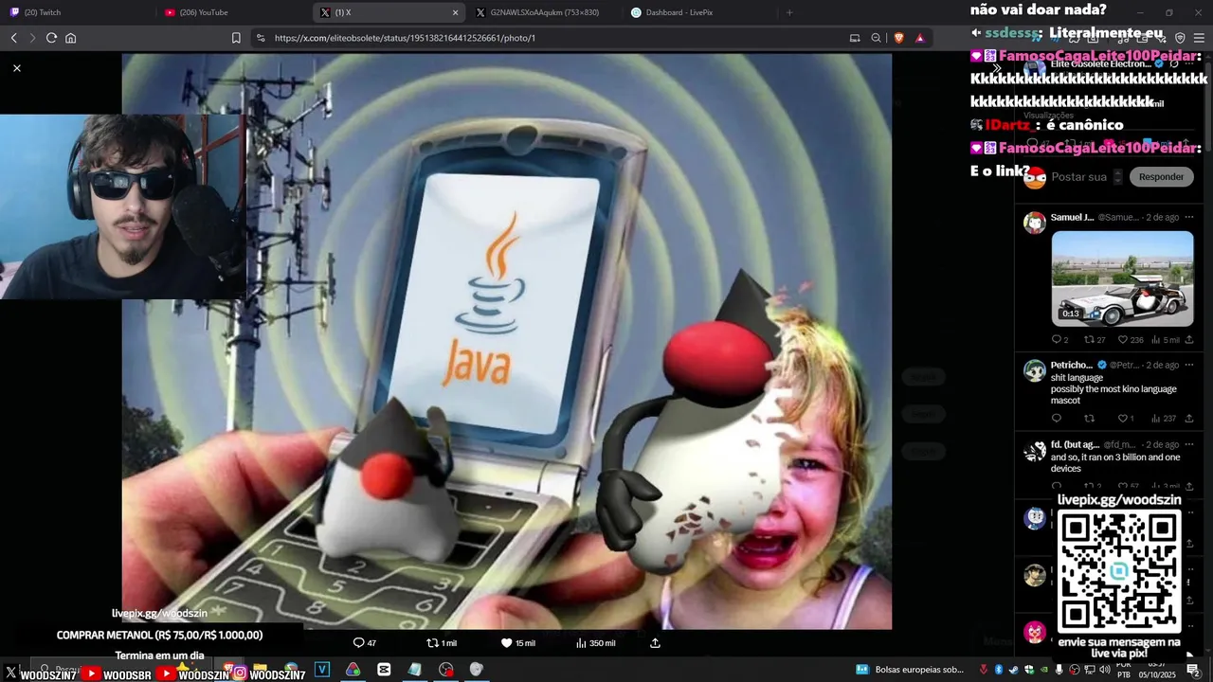The width and height of the screenshot is (1213, 682).
Task: Reply to Samuel J.'s post (2 replies)
Action: point(1059,340)
